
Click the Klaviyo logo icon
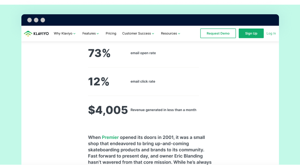click(x=28, y=34)
